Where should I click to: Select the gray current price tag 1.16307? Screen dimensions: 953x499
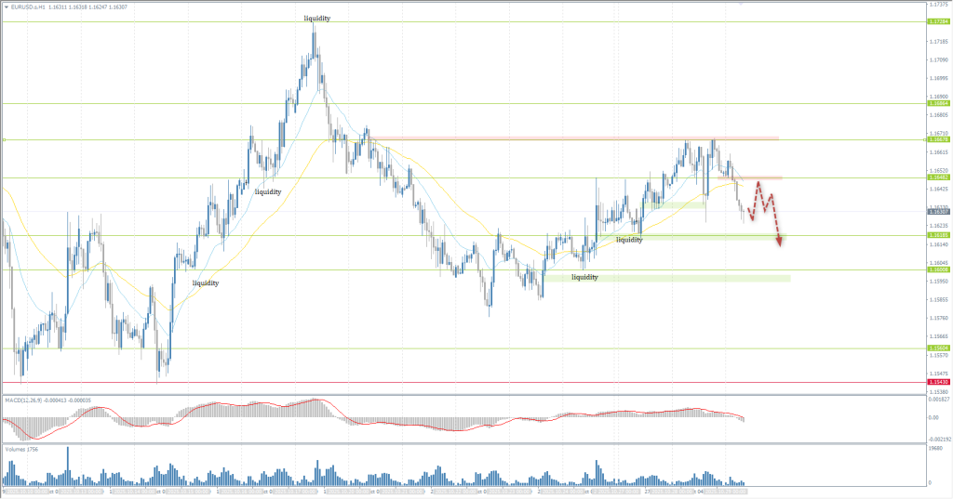(937, 212)
